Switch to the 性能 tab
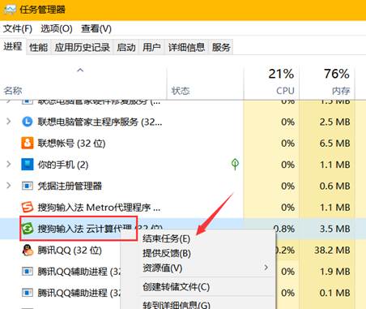Screen dimensions: 366x309 click(38, 48)
